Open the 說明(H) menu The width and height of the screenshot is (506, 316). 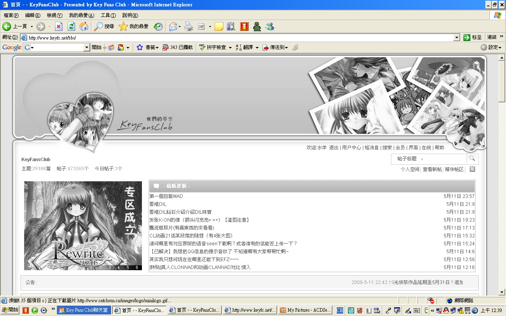[x=130, y=15]
